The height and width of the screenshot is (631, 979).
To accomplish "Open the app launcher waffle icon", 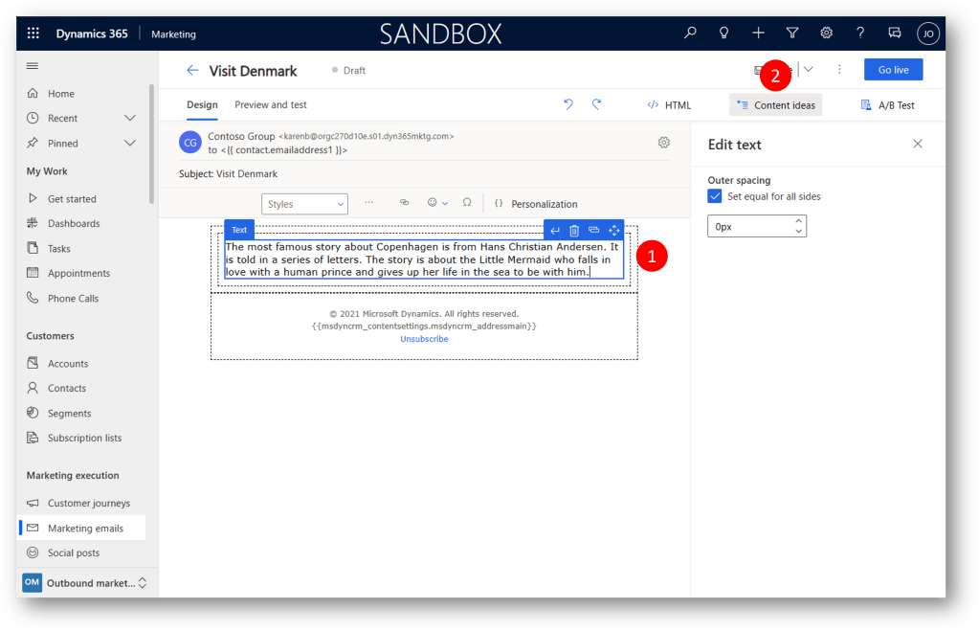I will (x=33, y=34).
